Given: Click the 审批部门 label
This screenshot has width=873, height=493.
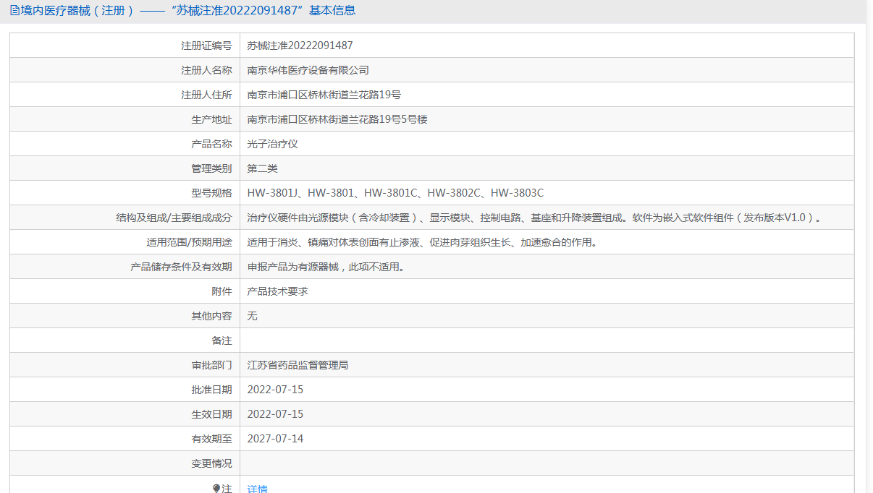Looking at the screenshot, I should (x=211, y=365).
